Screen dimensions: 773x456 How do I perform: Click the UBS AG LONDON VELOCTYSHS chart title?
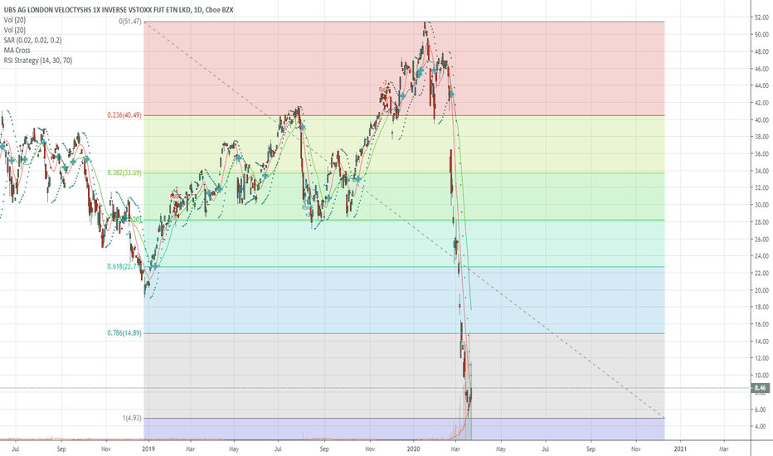click(x=119, y=10)
